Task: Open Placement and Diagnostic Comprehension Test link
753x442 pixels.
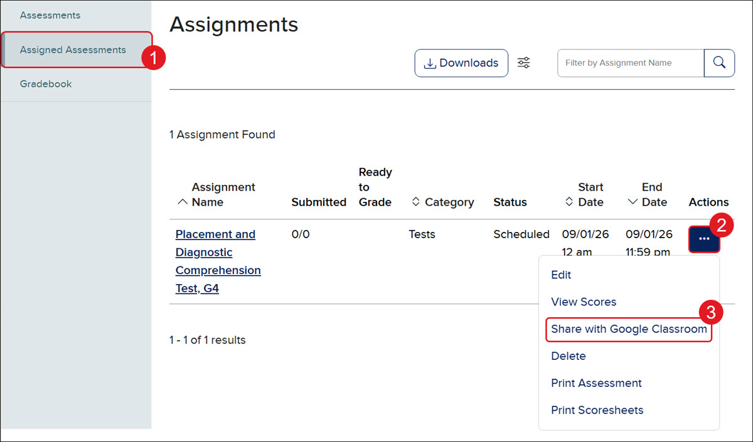Action: [x=218, y=261]
